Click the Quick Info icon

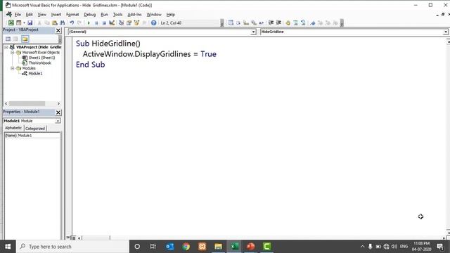[246, 22]
